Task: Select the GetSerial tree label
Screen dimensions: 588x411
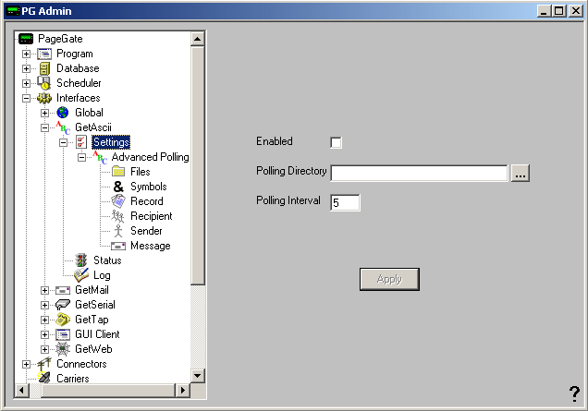Action: point(95,305)
